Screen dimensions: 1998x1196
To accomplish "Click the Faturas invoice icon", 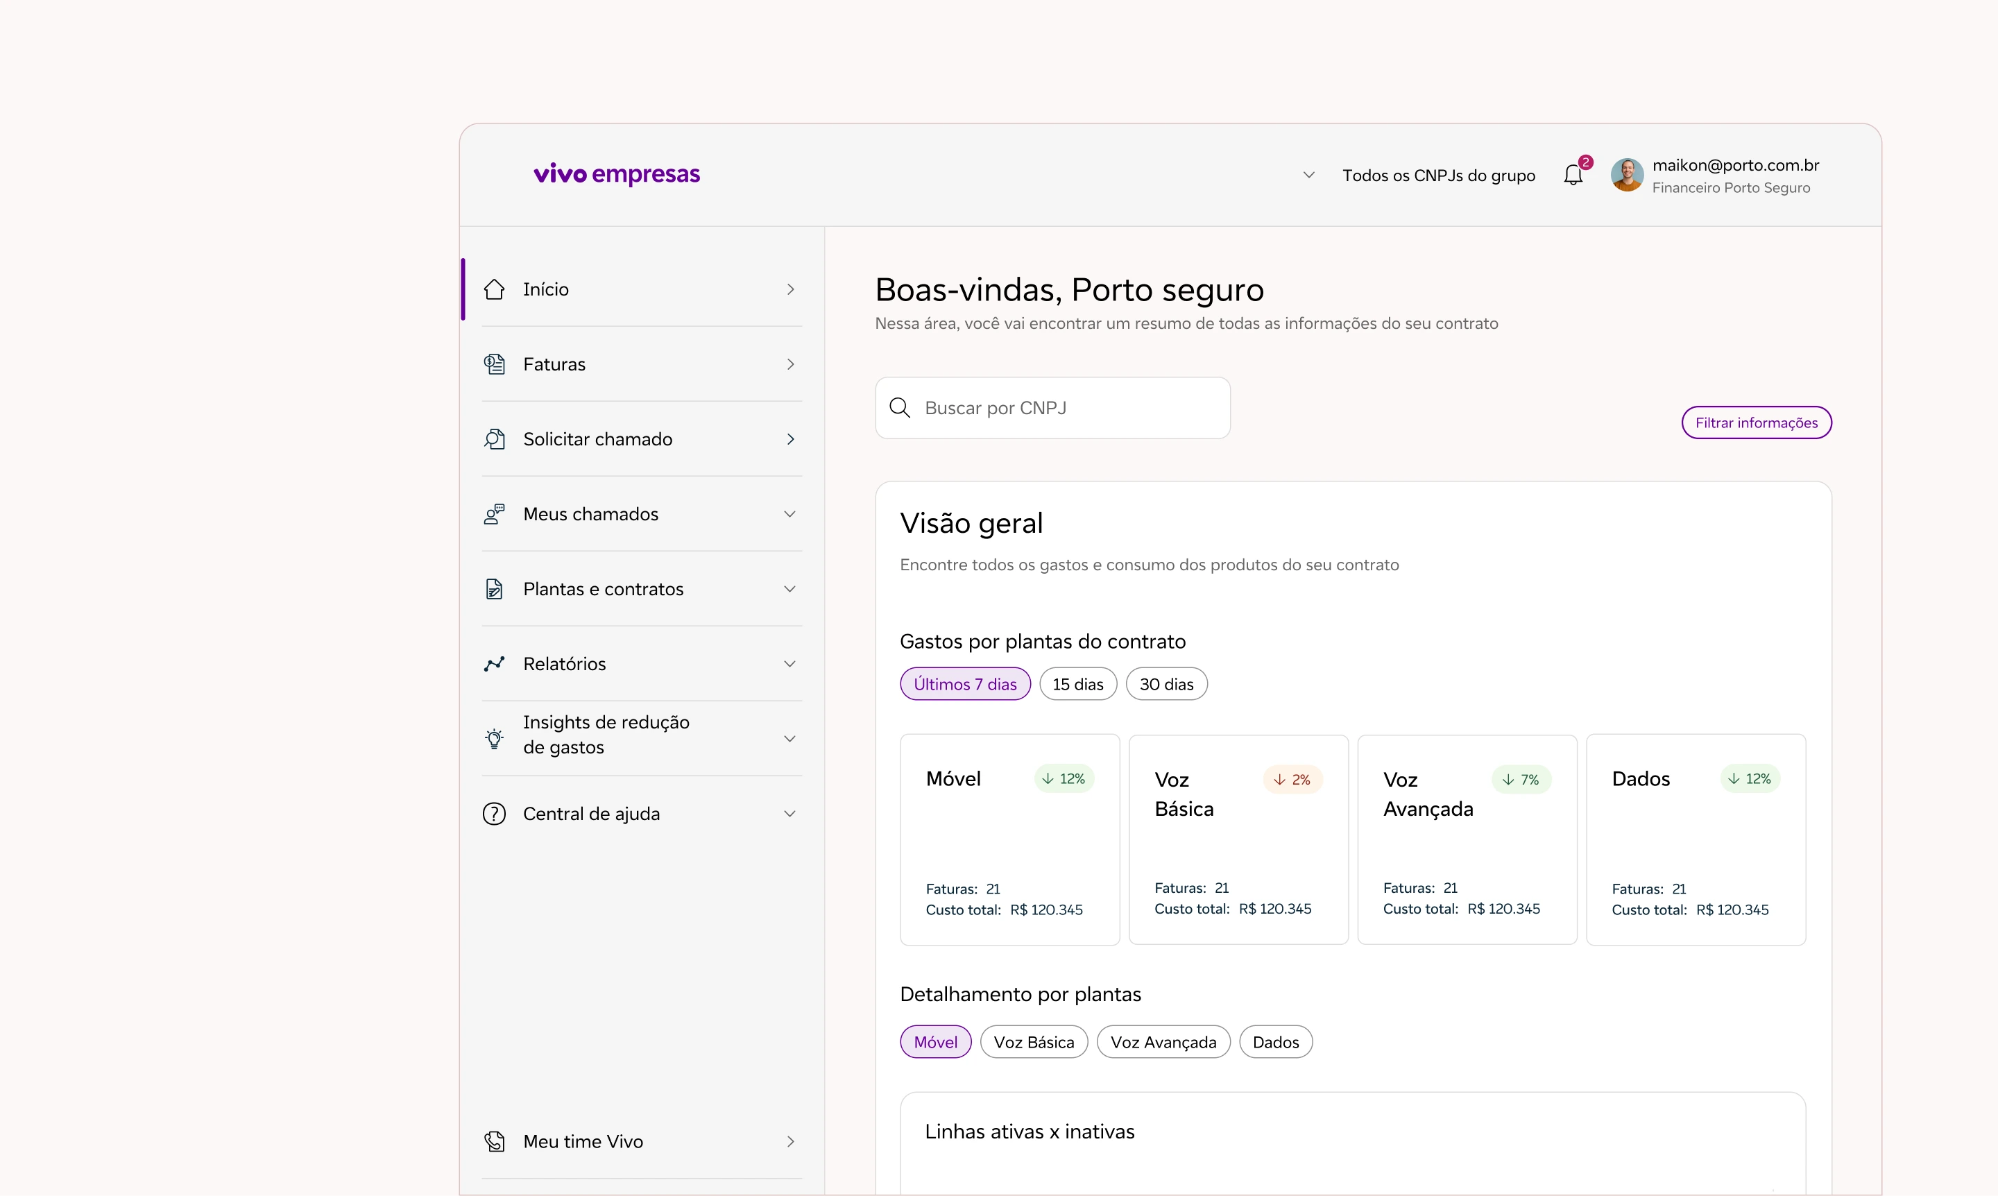I will [494, 364].
